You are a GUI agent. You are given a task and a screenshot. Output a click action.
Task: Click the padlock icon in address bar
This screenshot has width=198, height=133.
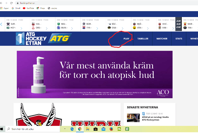pos(18,3)
